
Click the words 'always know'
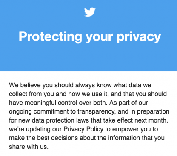click(x=85, y=86)
